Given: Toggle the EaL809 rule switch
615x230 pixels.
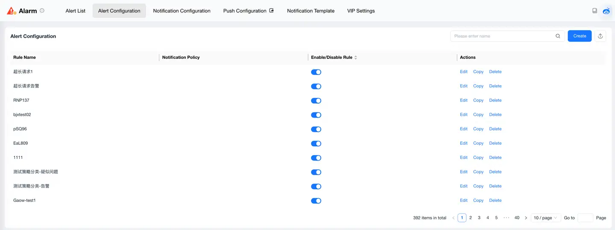Looking at the screenshot, I should point(316,144).
